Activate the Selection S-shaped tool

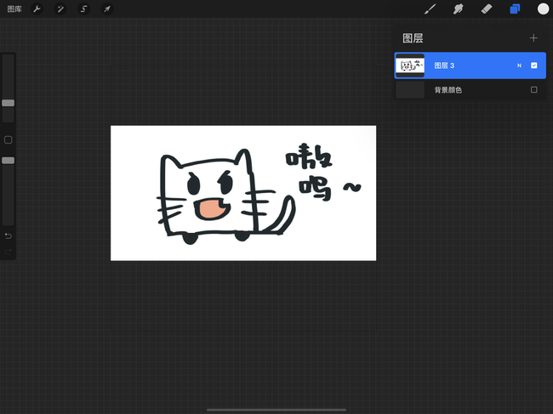(x=83, y=9)
